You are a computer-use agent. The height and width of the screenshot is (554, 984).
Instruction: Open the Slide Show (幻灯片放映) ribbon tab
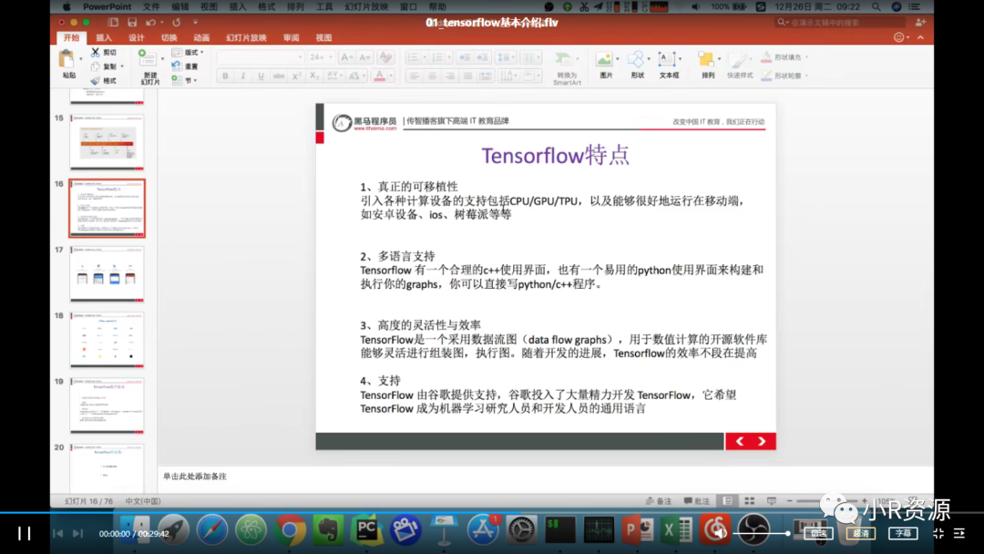[x=246, y=37]
